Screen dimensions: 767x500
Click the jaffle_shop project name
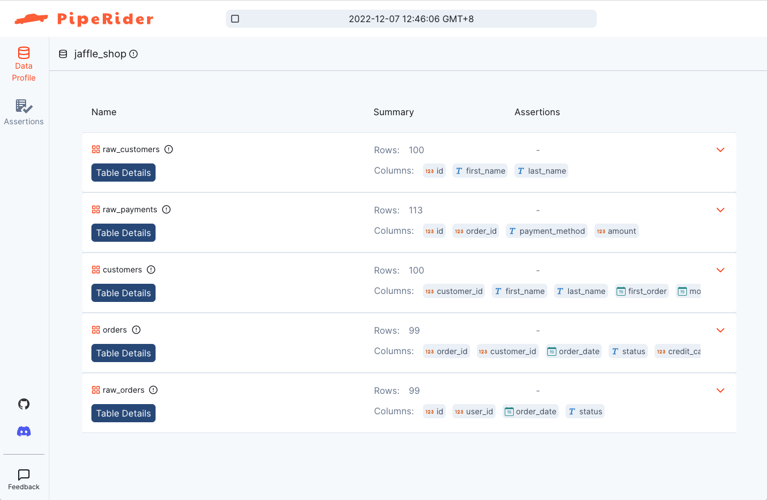pyautogui.click(x=100, y=54)
